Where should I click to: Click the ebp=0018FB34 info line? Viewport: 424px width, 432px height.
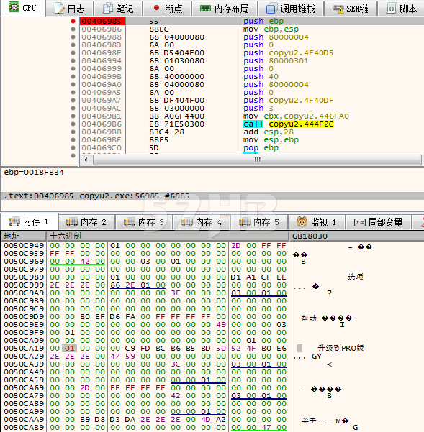(x=34, y=173)
